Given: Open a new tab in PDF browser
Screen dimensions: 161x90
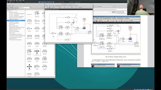Looking at the screenshot, I should tap(114, 6).
